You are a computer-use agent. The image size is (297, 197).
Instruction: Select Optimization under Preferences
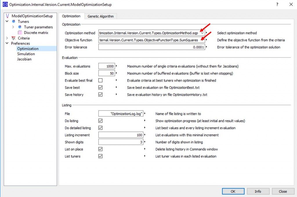28,49
